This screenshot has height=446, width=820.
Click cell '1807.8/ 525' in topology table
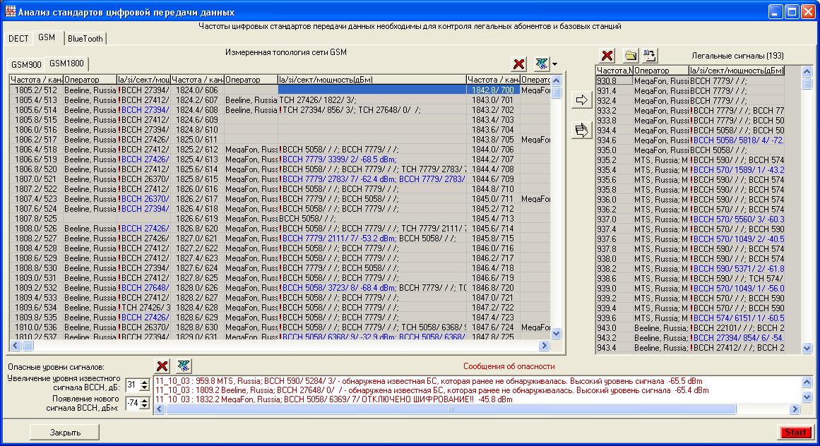click(36, 218)
